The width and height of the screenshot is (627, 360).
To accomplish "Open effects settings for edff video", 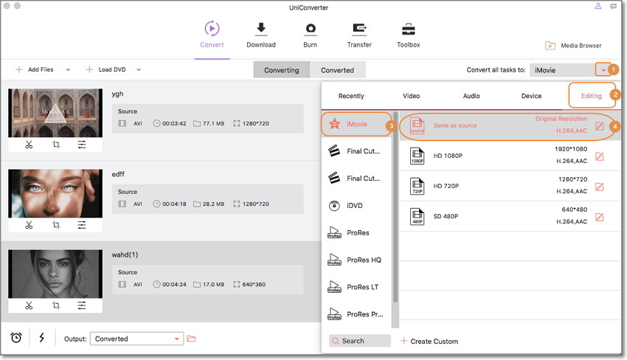I will [82, 225].
